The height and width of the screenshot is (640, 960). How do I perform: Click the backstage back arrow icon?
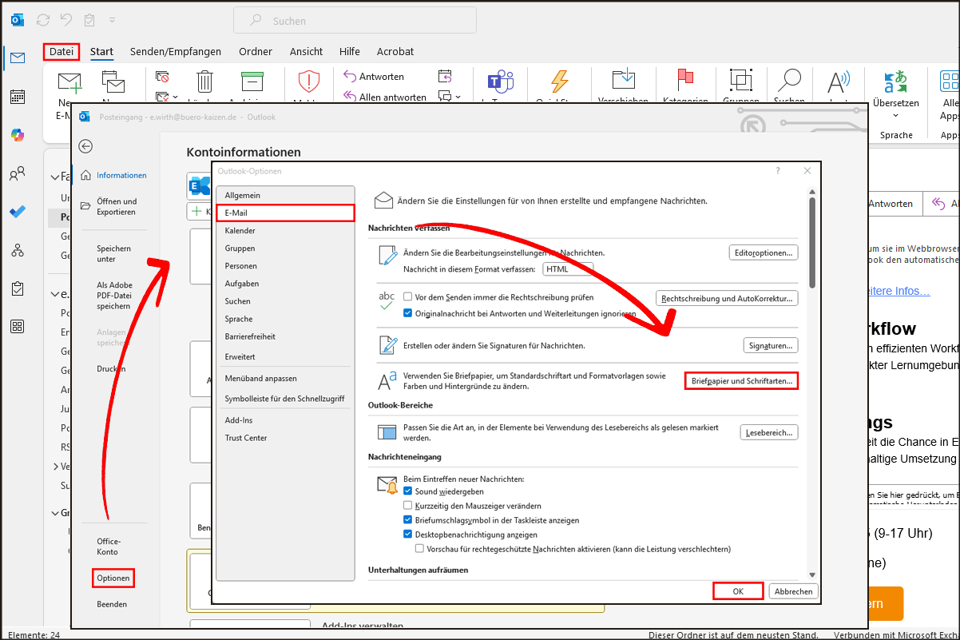[85, 146]
